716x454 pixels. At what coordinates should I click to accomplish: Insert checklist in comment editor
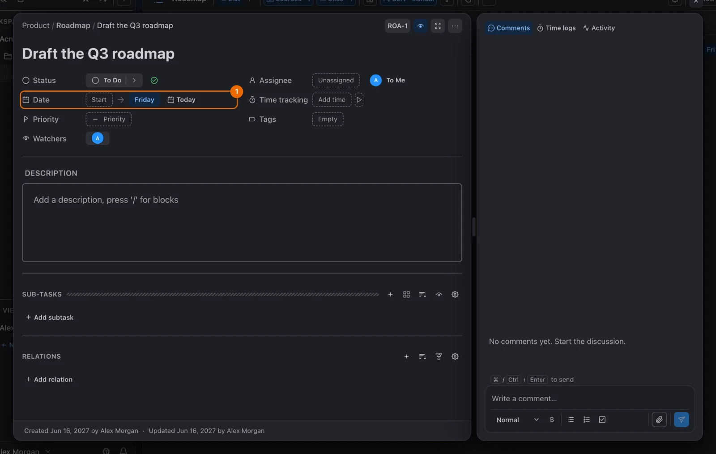(x=602, y=420)
